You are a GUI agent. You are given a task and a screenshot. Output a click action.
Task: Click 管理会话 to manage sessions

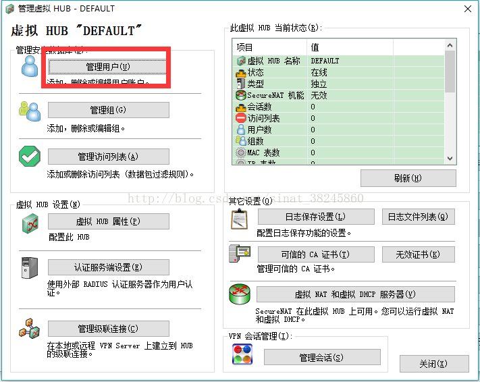pyautogui.click(x=321, y=357)
